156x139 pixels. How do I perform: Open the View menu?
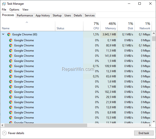(25, 10)
